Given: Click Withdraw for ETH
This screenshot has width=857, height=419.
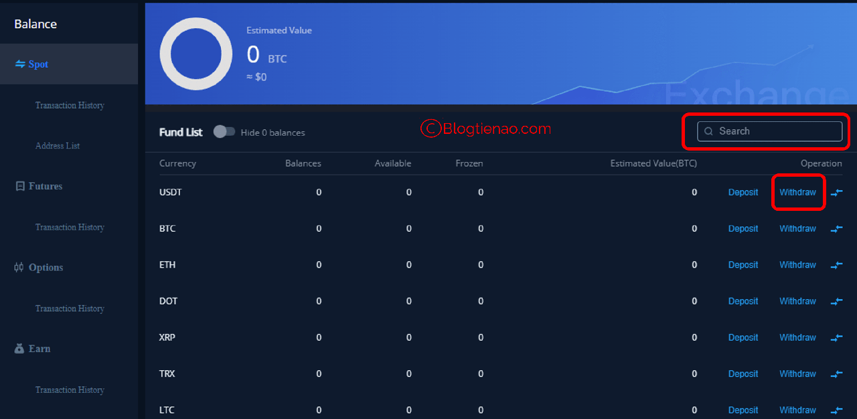Looking at the screenshot, I should (797, 265).
